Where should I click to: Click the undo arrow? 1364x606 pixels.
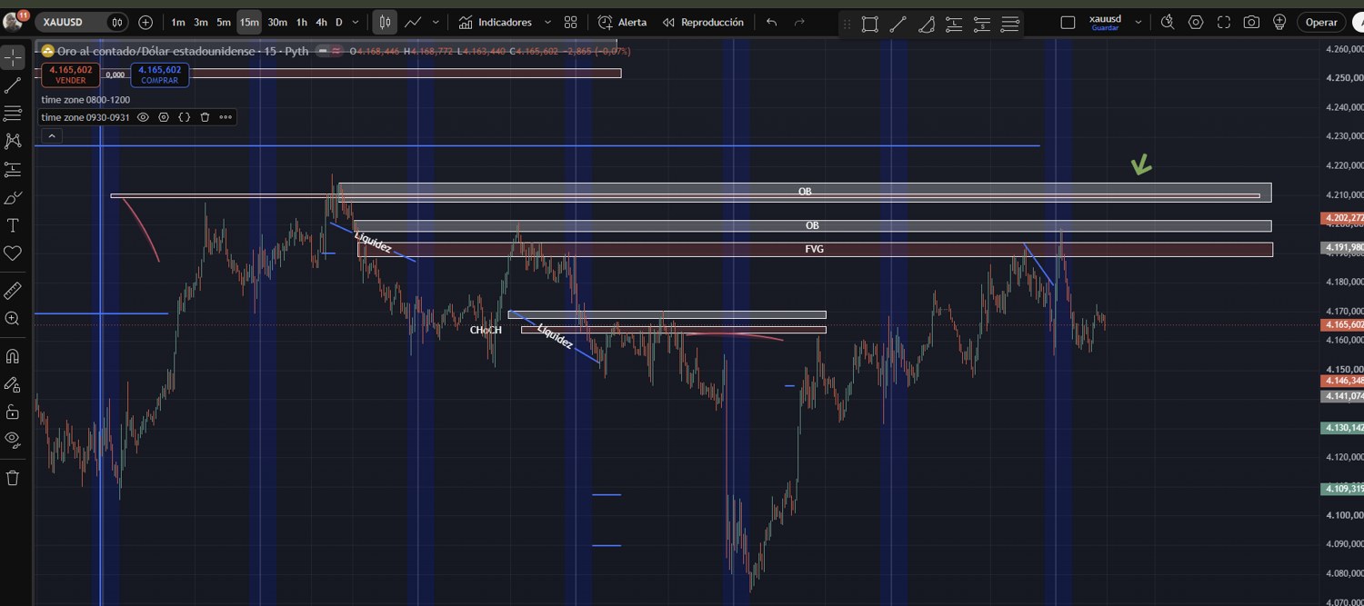(x=772, y=22)
